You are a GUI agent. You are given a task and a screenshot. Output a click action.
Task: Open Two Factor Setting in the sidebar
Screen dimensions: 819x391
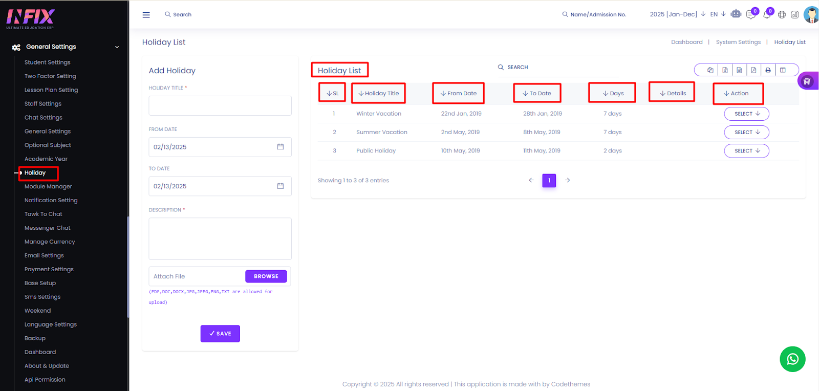(50, 76)
